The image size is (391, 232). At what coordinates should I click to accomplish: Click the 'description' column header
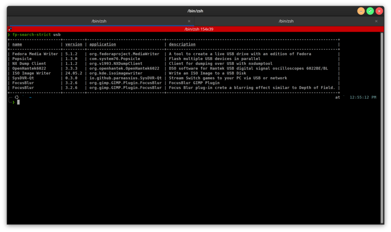click(x=182, y=44)
